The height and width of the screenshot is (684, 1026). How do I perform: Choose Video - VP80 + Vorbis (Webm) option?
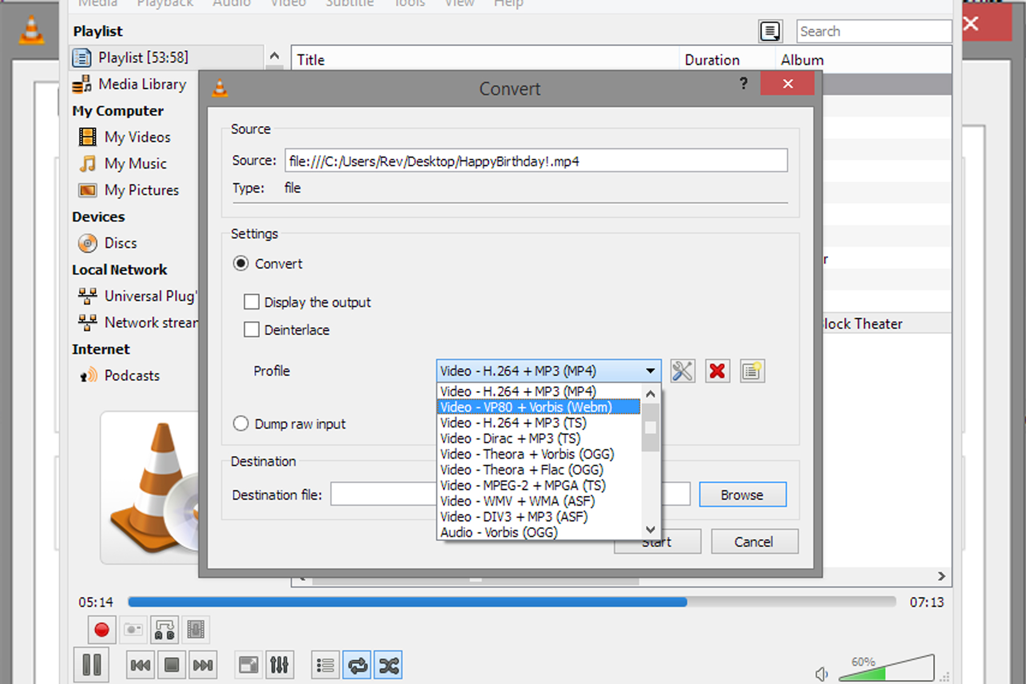coord(539,407)
